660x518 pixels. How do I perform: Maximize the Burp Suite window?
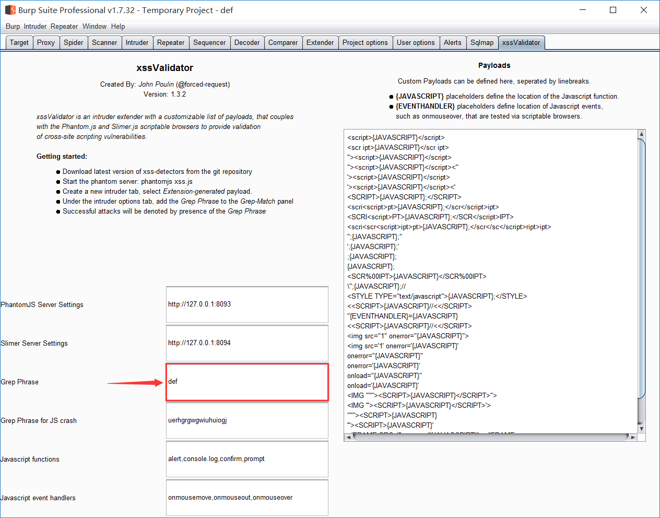point(613,10)
